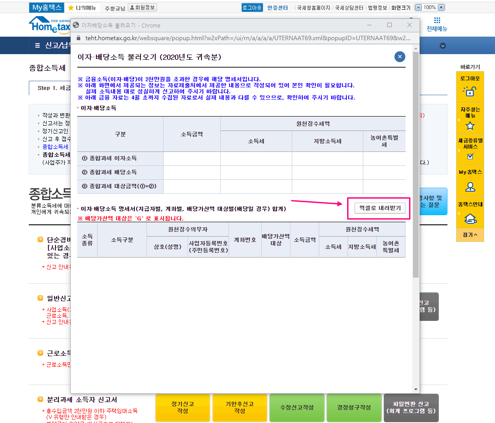This screenshot has width=495, height=423.
Task: Click the Hometax logo
Action: click(x=50, y=25)
